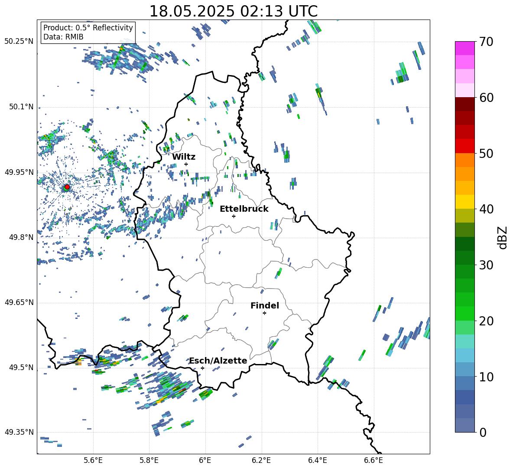Click the 49.35°N latitude label
The width and height of the screenshot is (513, 469).
tap(19, 432)
